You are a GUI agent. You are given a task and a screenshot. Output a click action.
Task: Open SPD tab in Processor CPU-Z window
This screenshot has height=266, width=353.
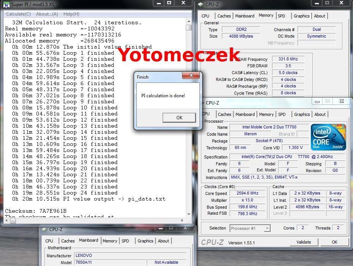[282, 114]
